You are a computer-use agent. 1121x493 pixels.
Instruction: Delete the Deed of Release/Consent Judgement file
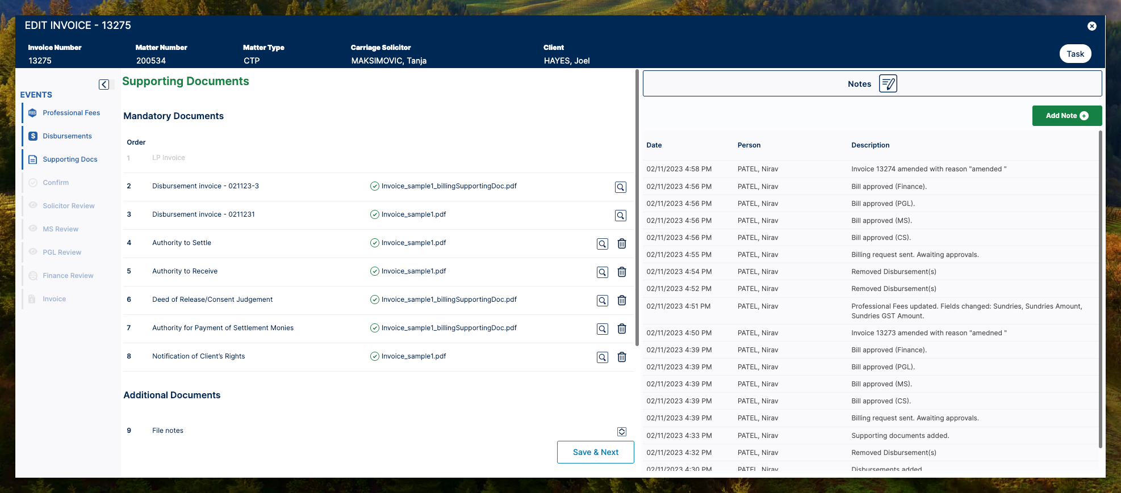622,300
